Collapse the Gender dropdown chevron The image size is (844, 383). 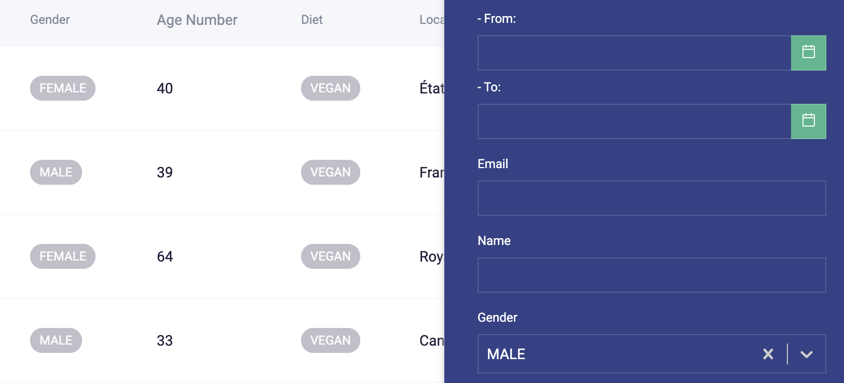(806, 354)
